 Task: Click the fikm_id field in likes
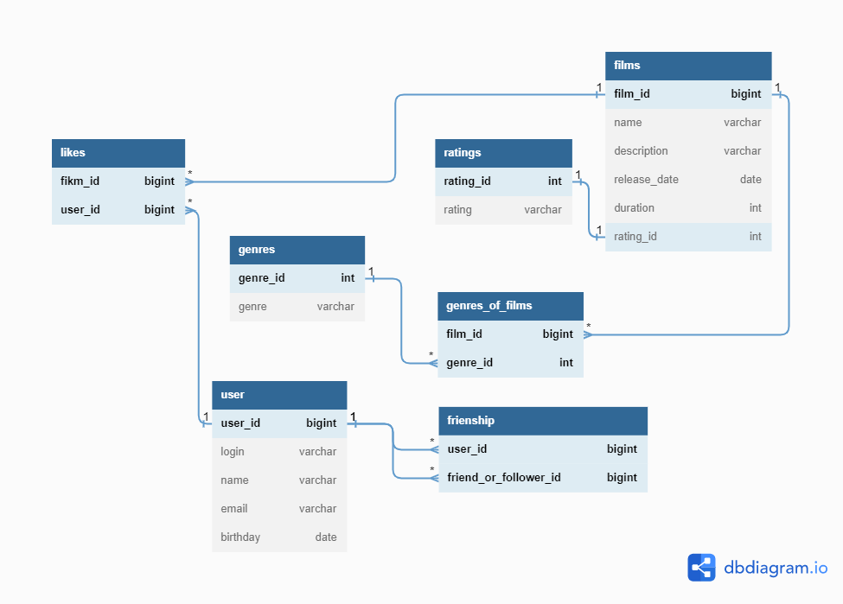(x=118, y=181)
